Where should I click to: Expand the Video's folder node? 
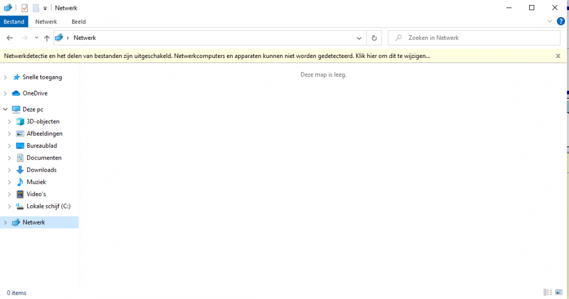coord(10,194)
